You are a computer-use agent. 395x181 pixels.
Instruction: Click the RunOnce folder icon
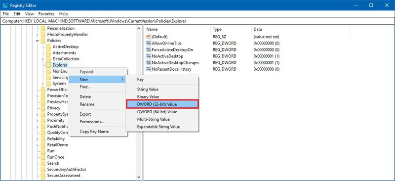click(x=43, y=157)
